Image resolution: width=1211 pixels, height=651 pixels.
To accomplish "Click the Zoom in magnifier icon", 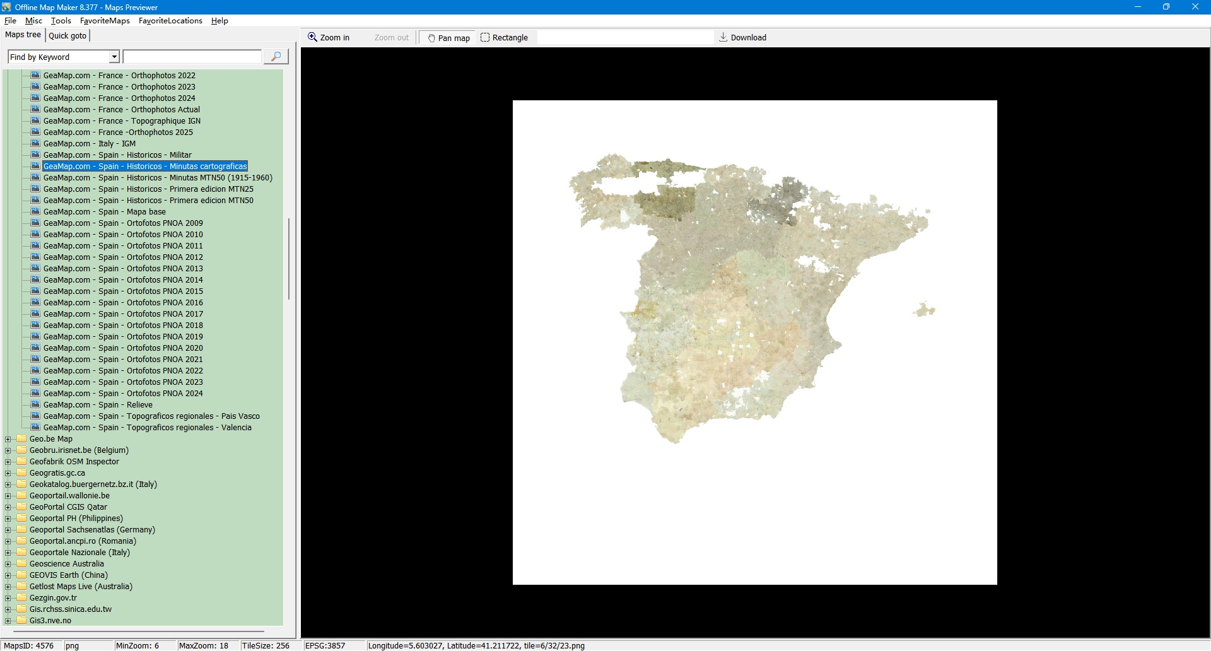I will [x=312, y=37].
